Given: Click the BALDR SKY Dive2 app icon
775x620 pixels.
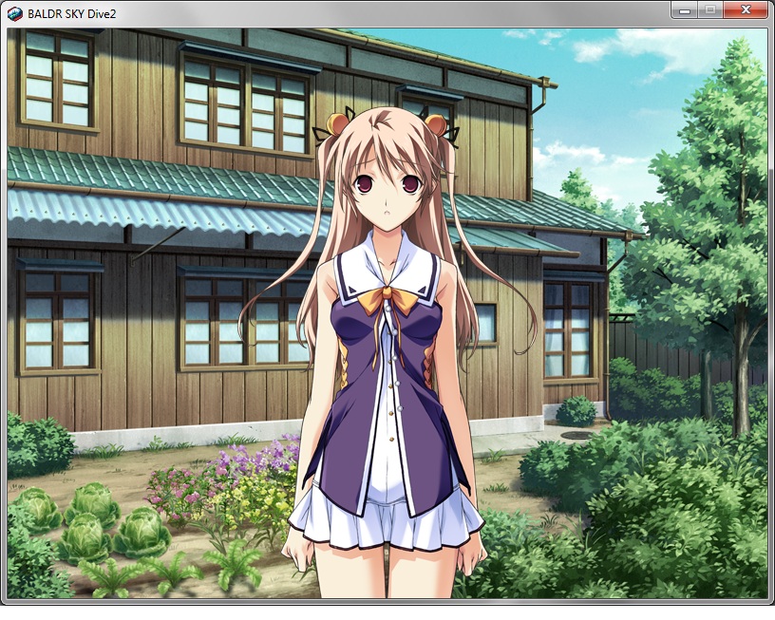Looking at the screenshot, I should (15, 14).
